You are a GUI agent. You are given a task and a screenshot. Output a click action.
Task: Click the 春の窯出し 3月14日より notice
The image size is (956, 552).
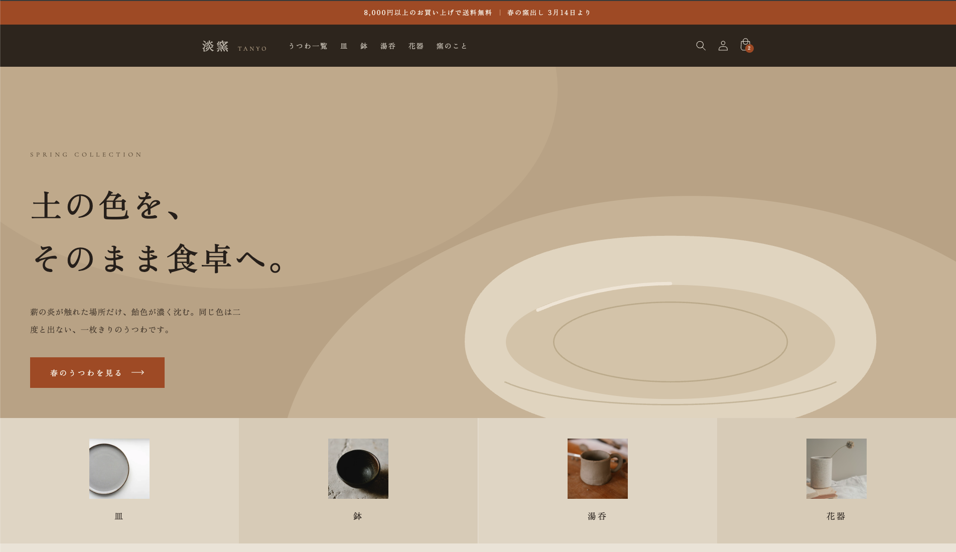(x=550, y=13)
